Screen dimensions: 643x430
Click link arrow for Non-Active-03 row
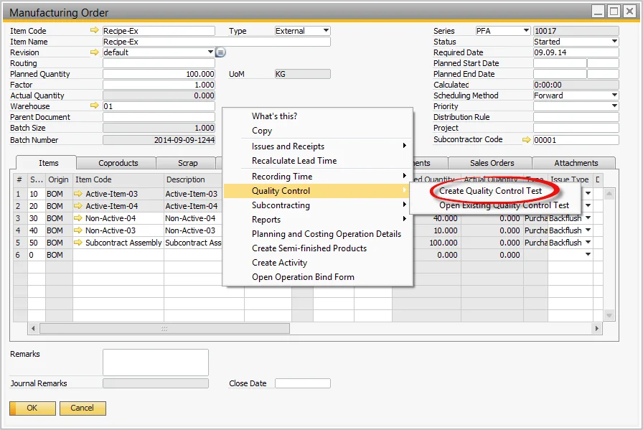tap(78, 230)
